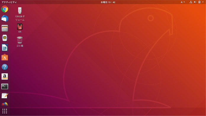Open the Terminal from the dock

5,86
